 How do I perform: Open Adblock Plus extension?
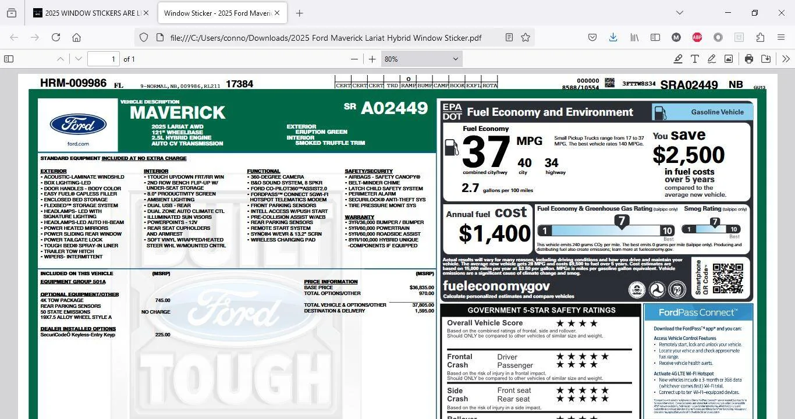click(x=697, y=37)
